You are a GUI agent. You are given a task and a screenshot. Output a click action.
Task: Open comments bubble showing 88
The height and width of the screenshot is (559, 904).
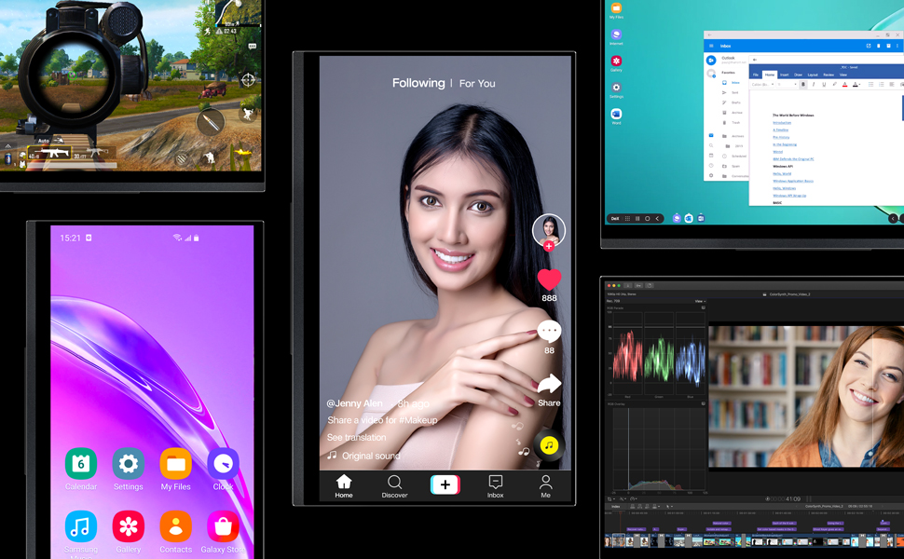point(549,332)
